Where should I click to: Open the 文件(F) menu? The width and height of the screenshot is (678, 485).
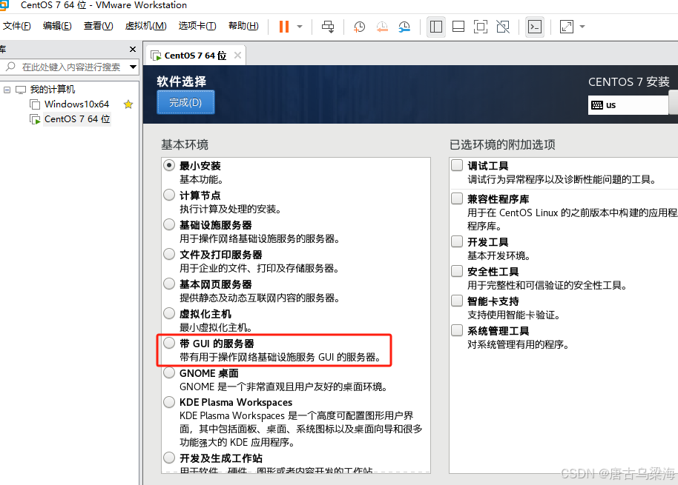pyautogui.click(x=16, y=26)
